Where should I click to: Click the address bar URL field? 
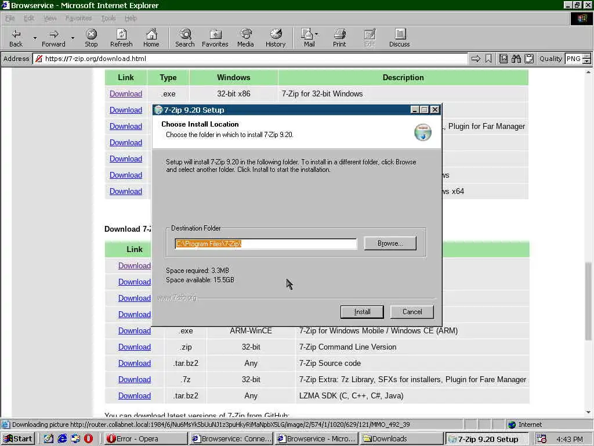coord(250,59)
